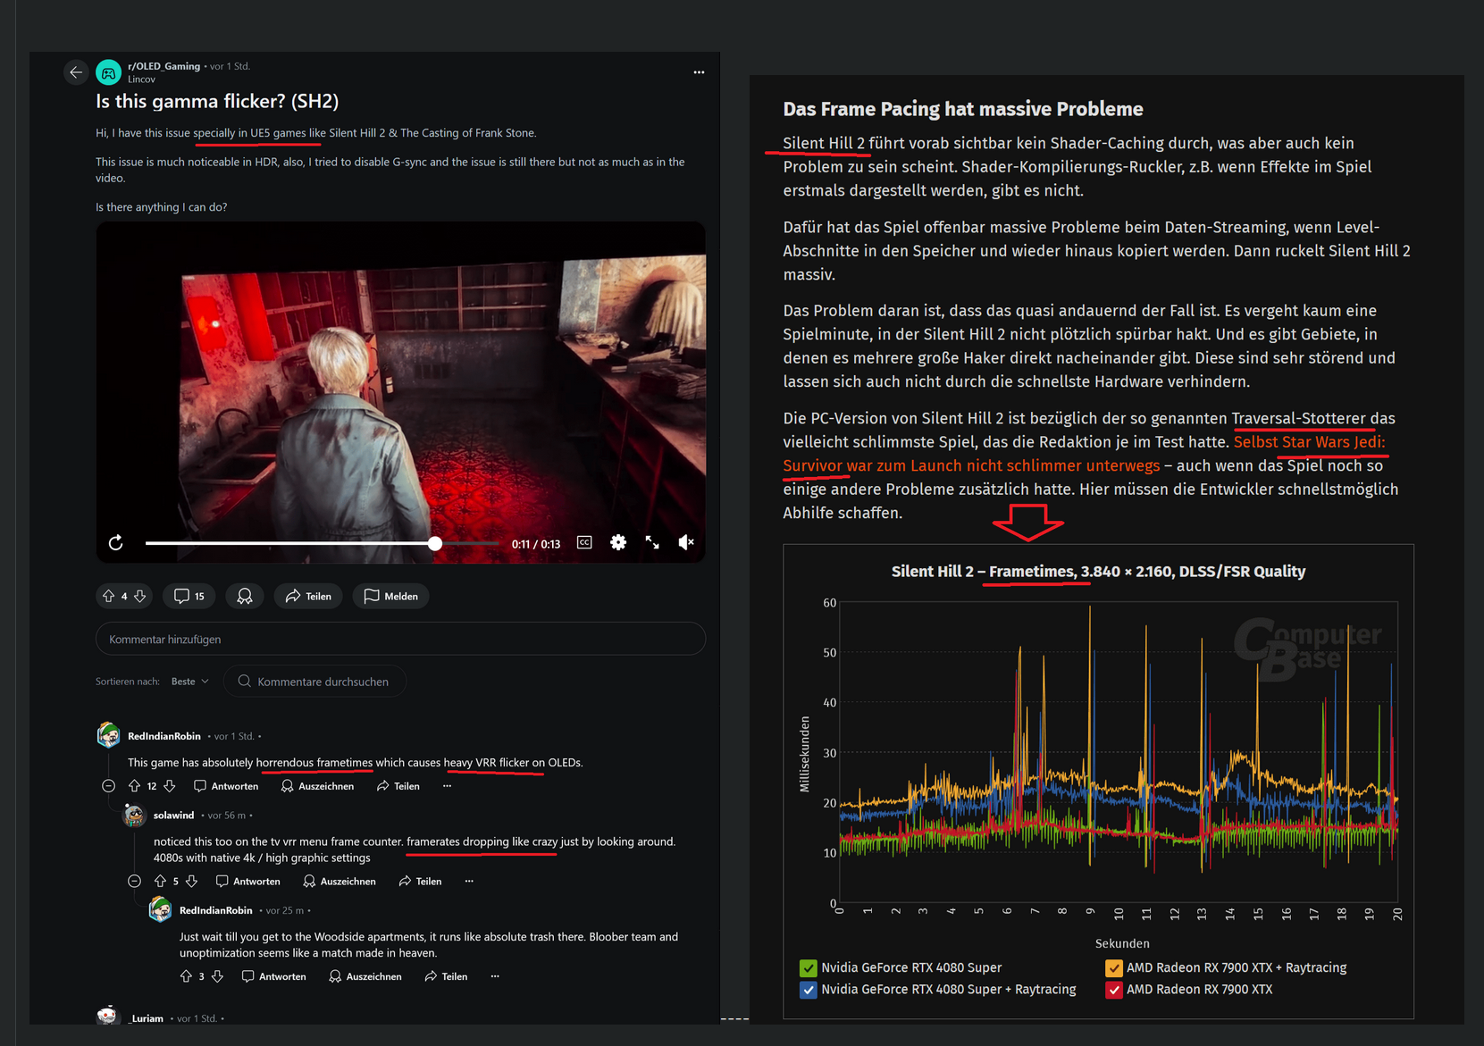1484x1046 pixels.
Task: Award the Woodside apartments comment
Action: [x=365, y=976]
